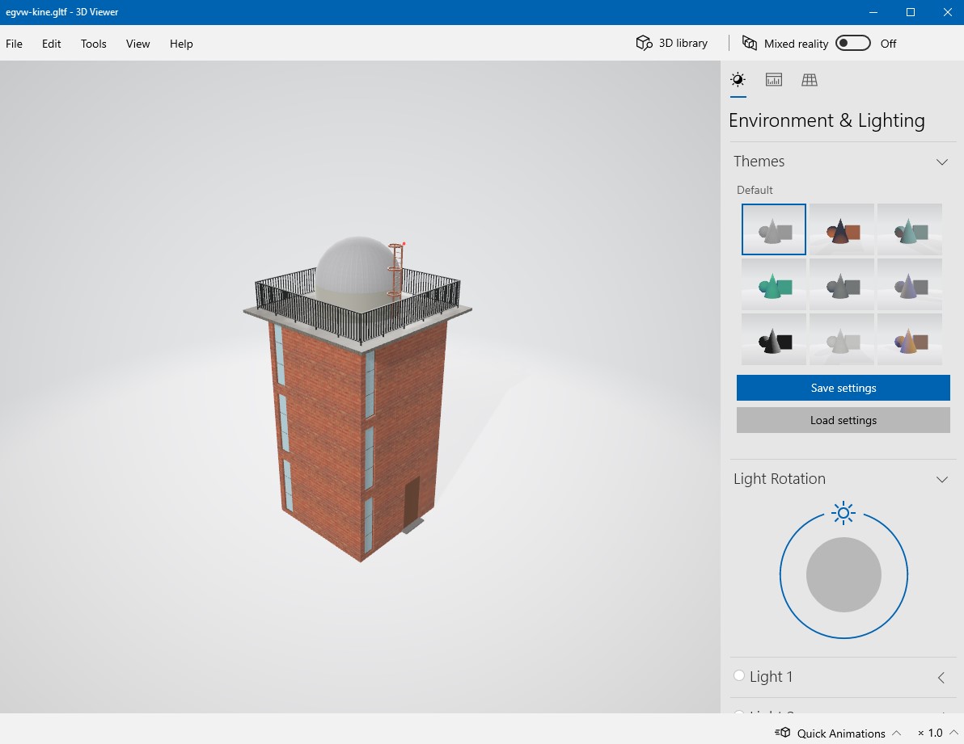The height and width of the screenshot is (744, 964).
Task: Enable the Light 1 radio toggle
Action: point(739,676)
